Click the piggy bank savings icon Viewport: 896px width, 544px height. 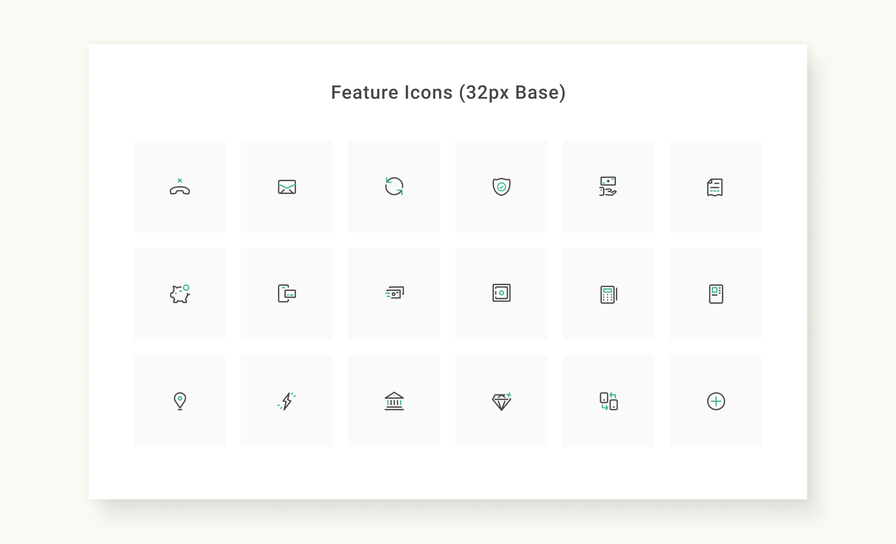click(180, 294)
